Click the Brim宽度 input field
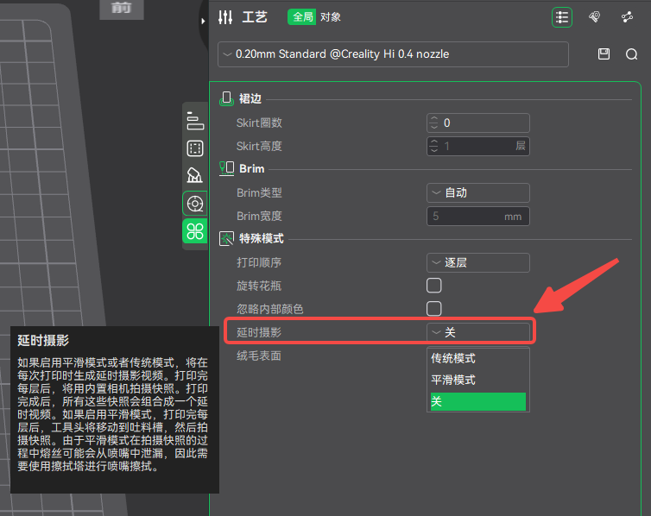 point(477,216)
